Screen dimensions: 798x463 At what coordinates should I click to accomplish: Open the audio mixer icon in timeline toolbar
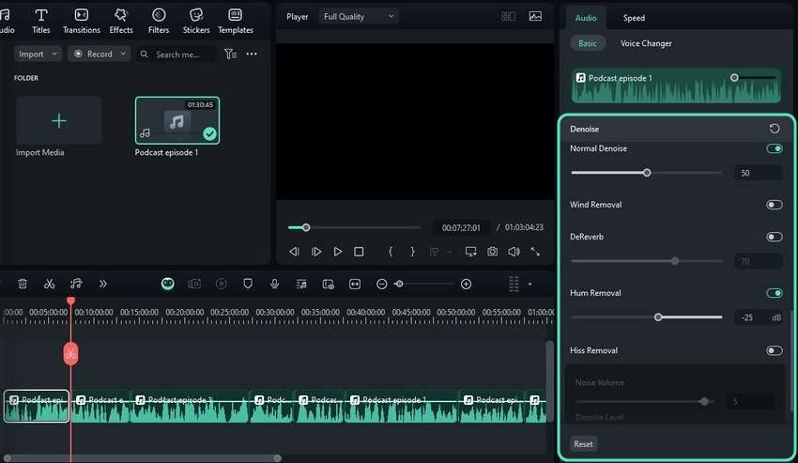301,284
